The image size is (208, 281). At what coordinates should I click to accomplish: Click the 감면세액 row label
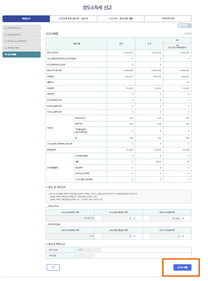[x=51, y=94]
